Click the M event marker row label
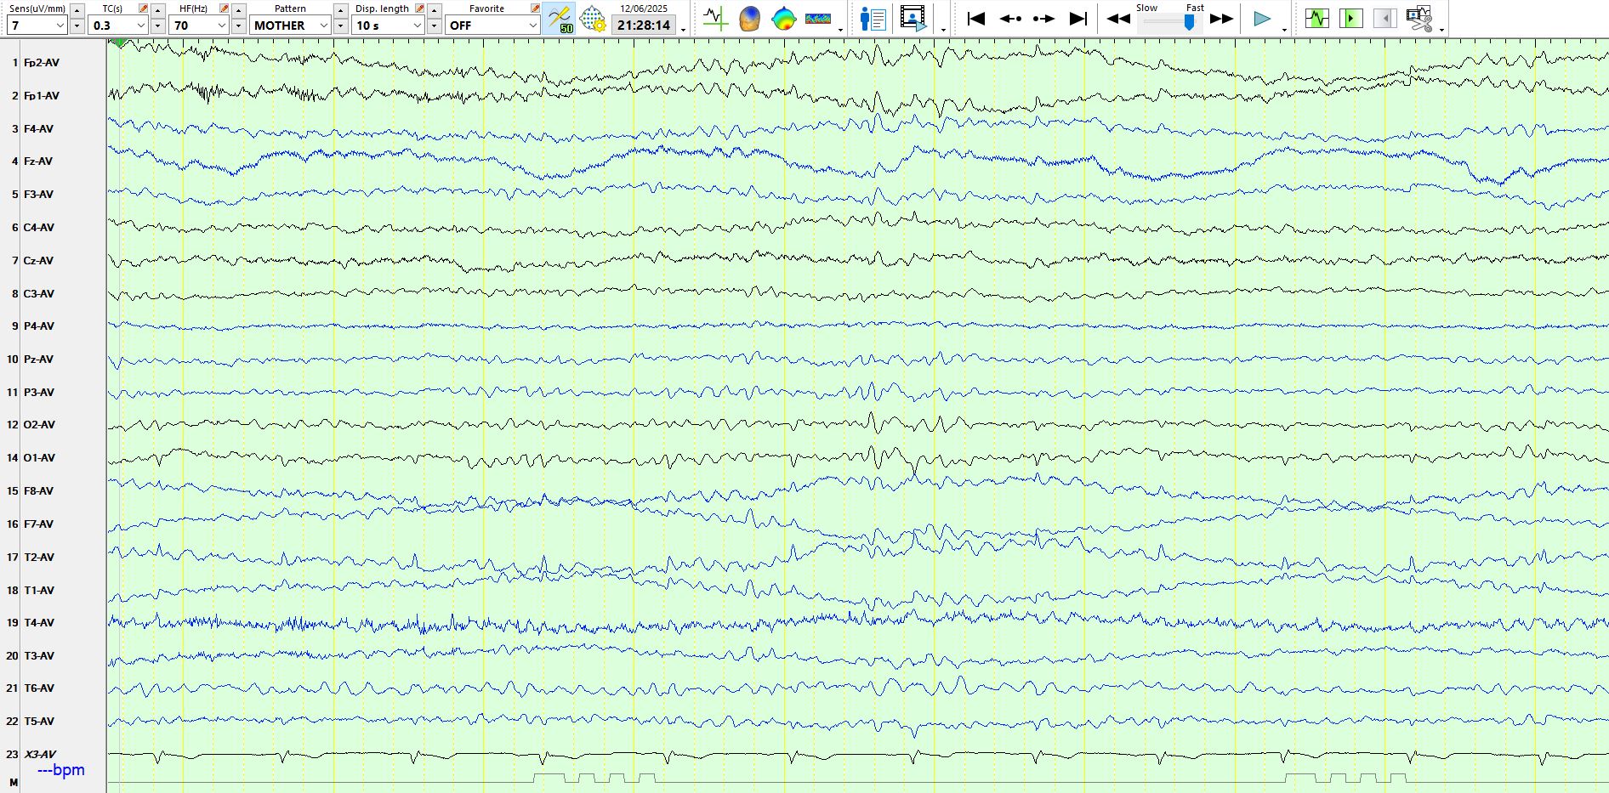The image size is (1609, 793). [14, 783]
